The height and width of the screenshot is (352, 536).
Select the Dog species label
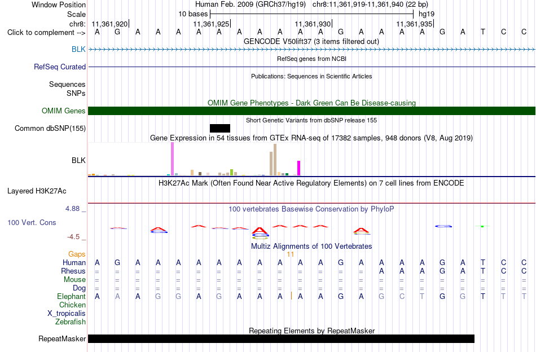pyautogui.click(x=80, y=288)
